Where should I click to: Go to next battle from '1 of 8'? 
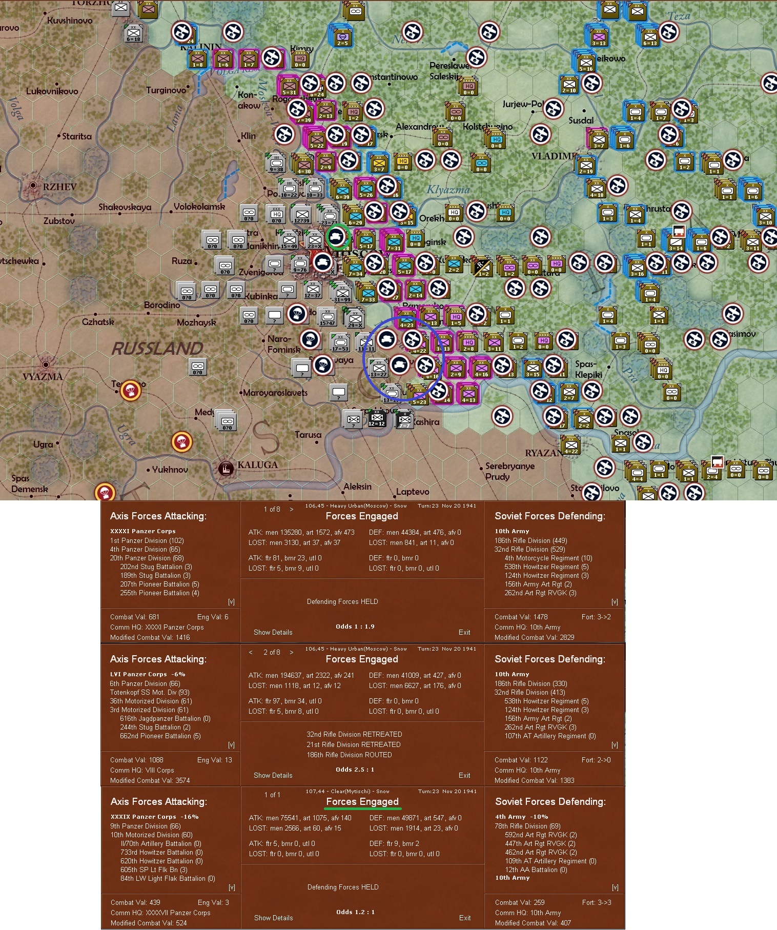coord(292,509)
